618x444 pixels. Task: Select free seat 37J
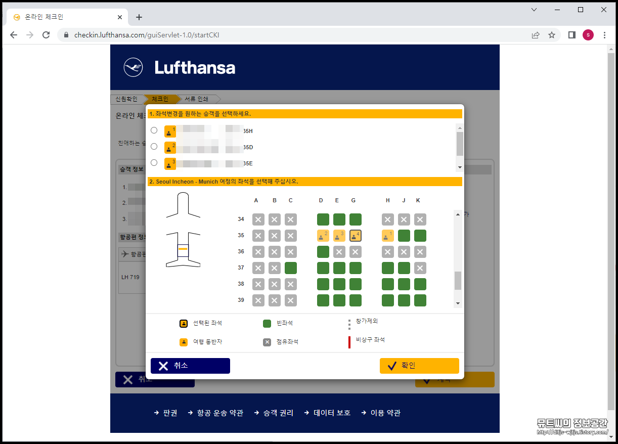(x=404, y=268)
